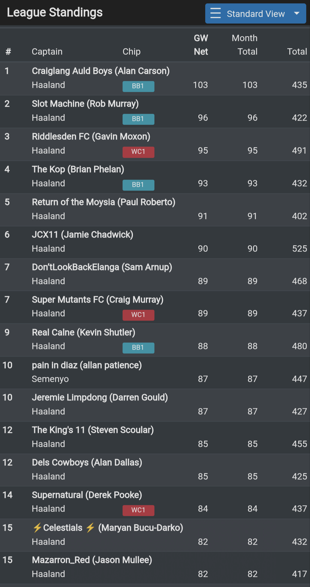Viewport: 310px width, 587px height.
Task: Click the hamburger lines icon beside Standard View
Action: 216,13
